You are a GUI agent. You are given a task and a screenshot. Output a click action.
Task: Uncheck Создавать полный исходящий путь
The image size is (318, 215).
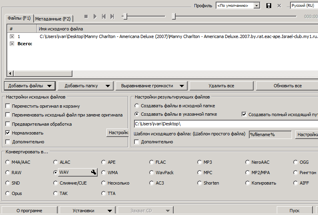[244, 115]
